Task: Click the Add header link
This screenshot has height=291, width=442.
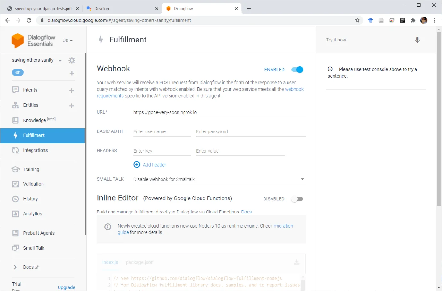Action: pos(154,165)
